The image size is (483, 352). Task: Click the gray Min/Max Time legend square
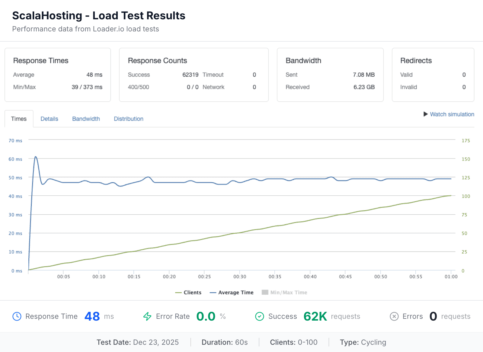coord(265,292)
